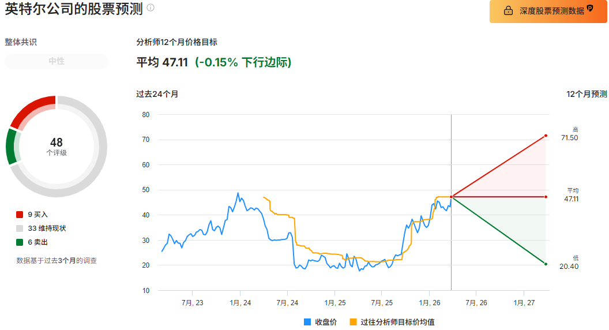Click the 33 维持现状 label
This screenshot has height=330, width=609.
tap(47, 228)
